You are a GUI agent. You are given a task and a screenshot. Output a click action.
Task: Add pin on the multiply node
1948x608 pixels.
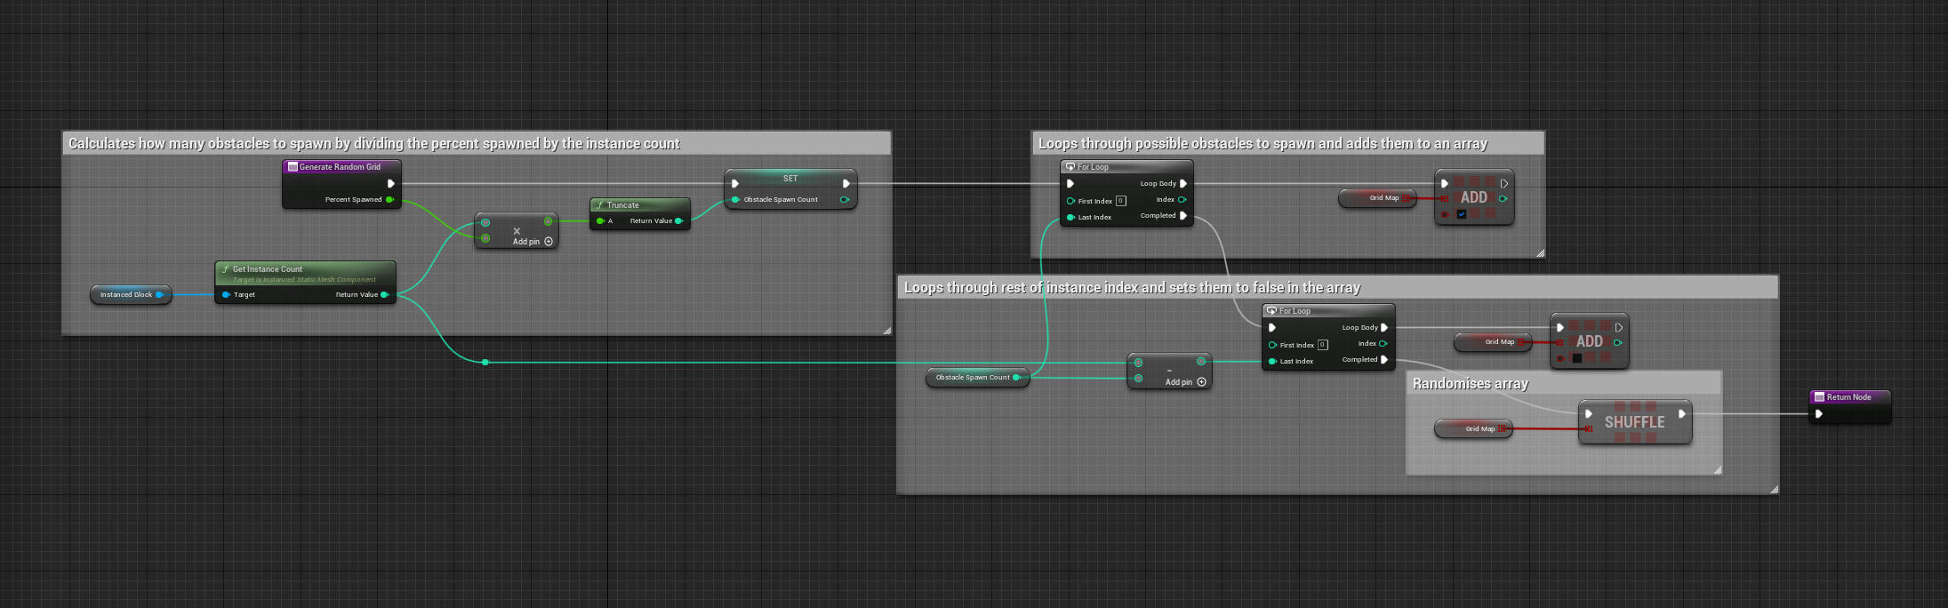[533, 242]
